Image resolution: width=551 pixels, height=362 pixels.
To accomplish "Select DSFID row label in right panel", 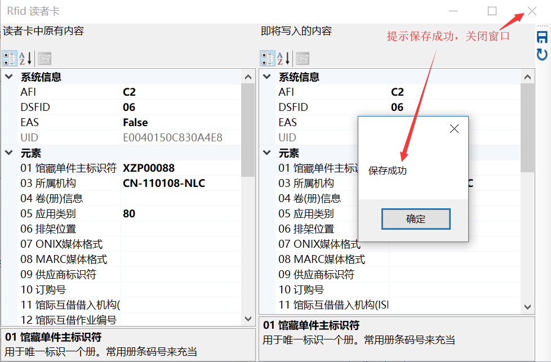I will pos(293,107).
